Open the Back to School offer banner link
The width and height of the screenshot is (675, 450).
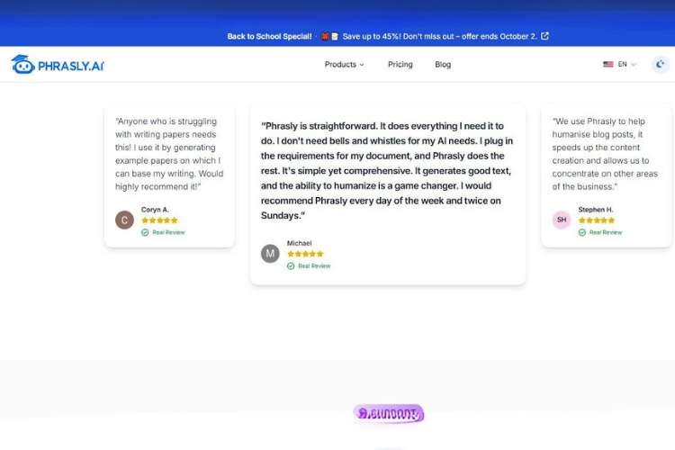[382, 36]
